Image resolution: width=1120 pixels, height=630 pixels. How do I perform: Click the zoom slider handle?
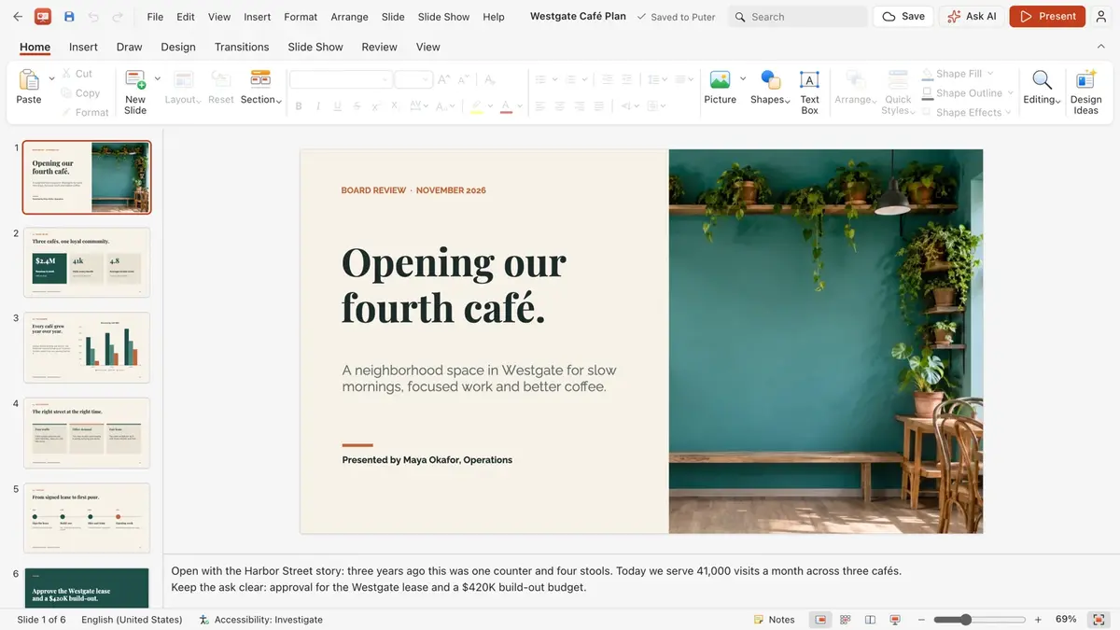click(x=966, y=620)
